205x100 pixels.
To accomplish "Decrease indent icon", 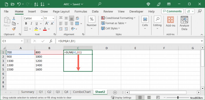I will click(61, 29).
